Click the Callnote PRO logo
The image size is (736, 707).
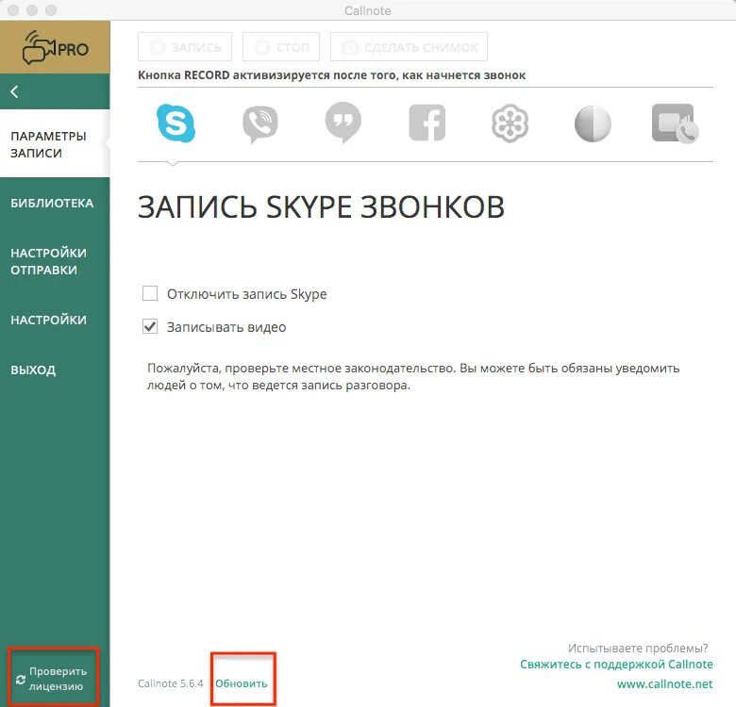[55, 47]
